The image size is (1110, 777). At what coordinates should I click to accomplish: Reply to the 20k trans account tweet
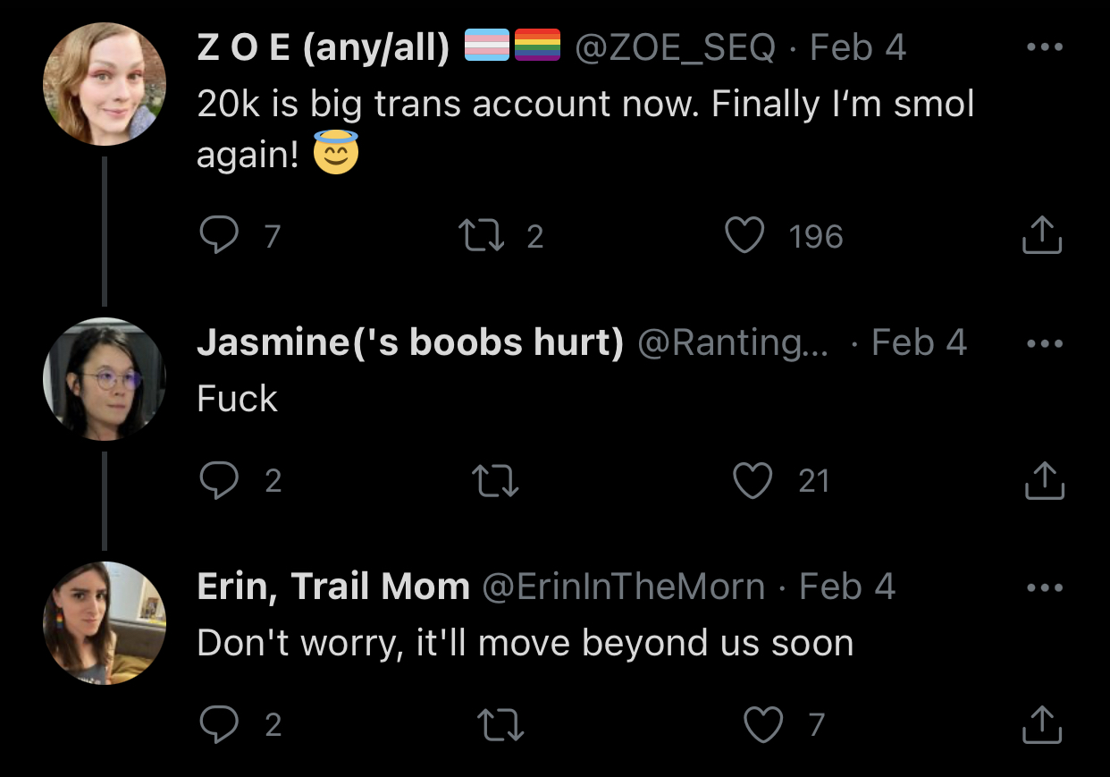(215, 236)
